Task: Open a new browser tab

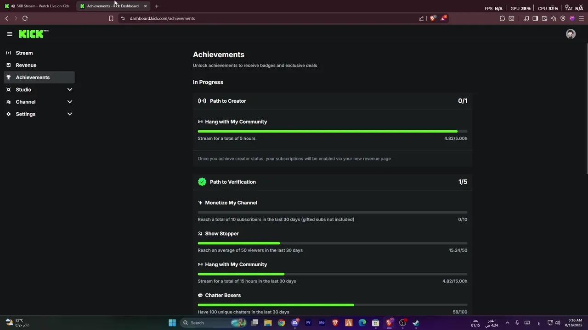Action: (157, 6)
